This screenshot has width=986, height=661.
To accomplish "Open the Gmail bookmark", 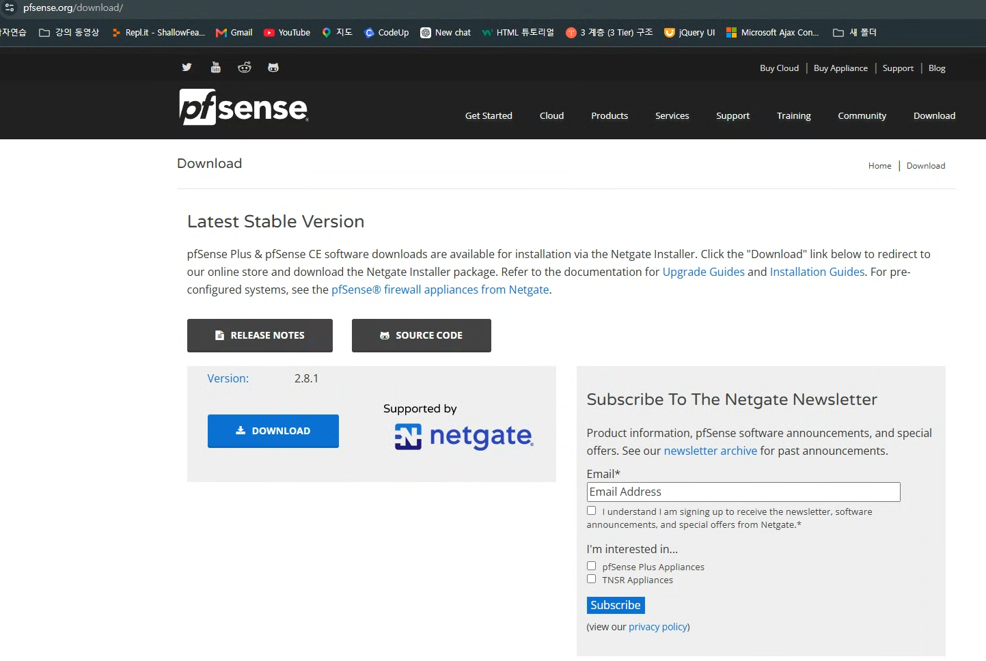I will (x=234, y=32).
